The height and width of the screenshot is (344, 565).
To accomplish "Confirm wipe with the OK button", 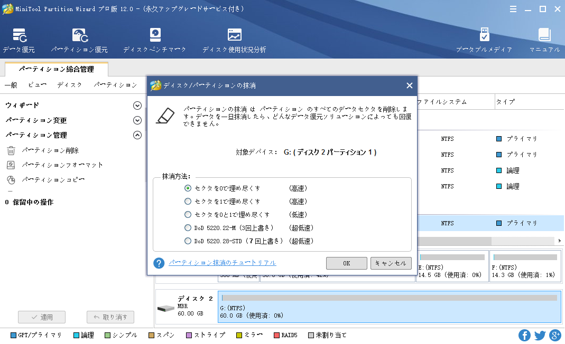I will [x=346, y=263].
